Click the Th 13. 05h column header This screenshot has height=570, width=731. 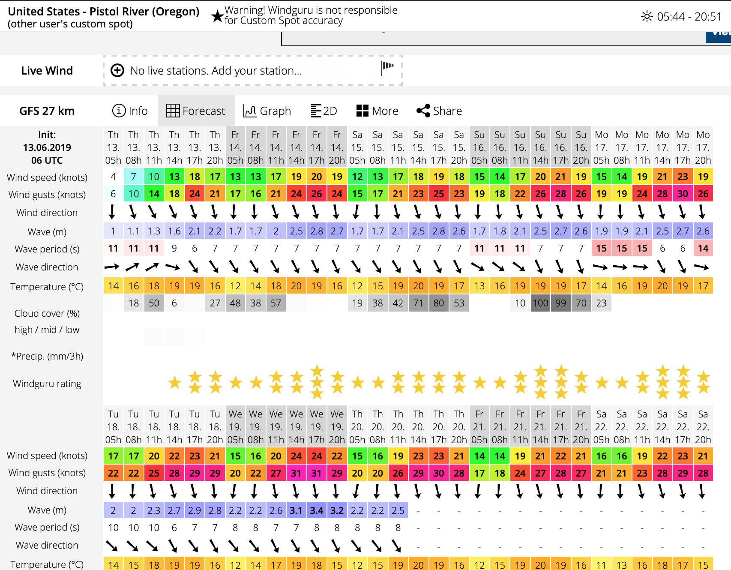(113, 147)
